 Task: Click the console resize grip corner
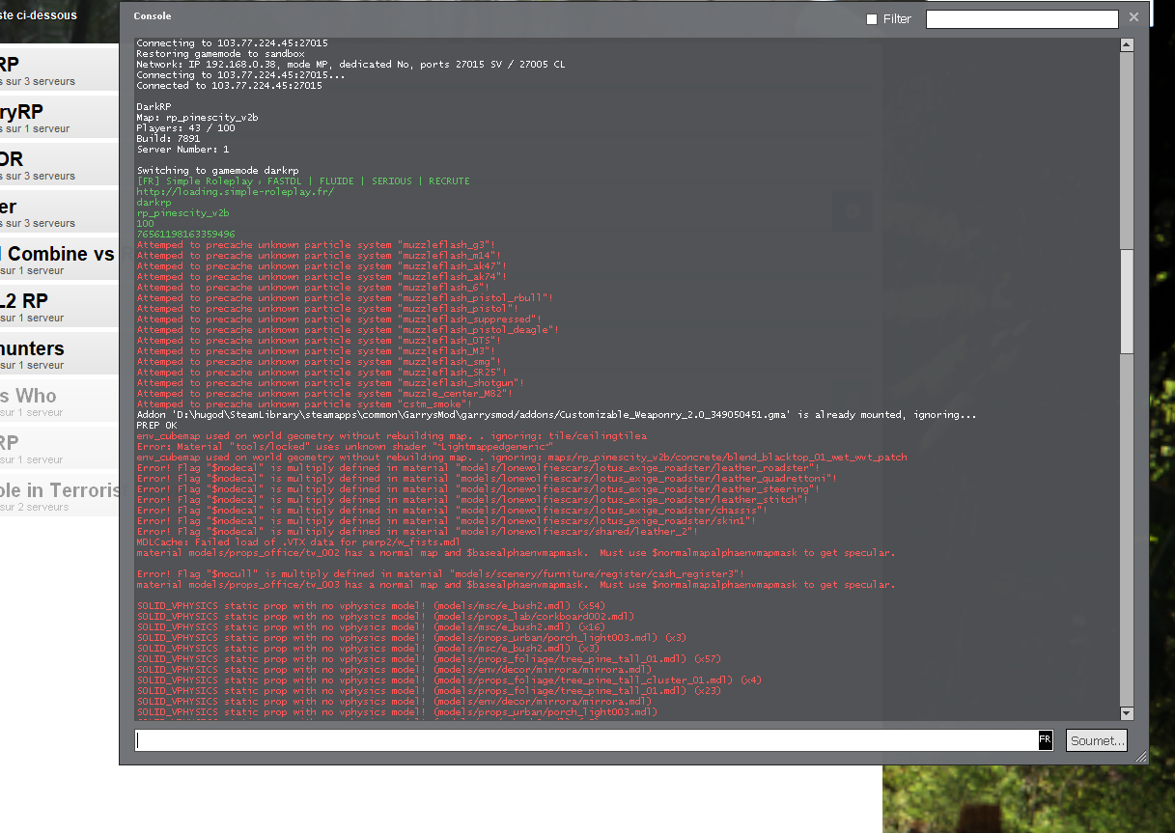click(x=1140, y=757)
